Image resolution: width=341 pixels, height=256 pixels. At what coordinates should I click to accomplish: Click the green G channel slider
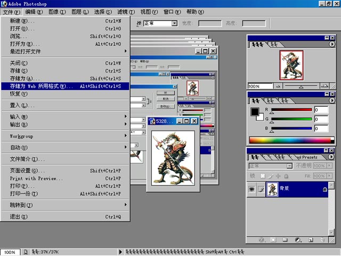click(x=291, y=119)
